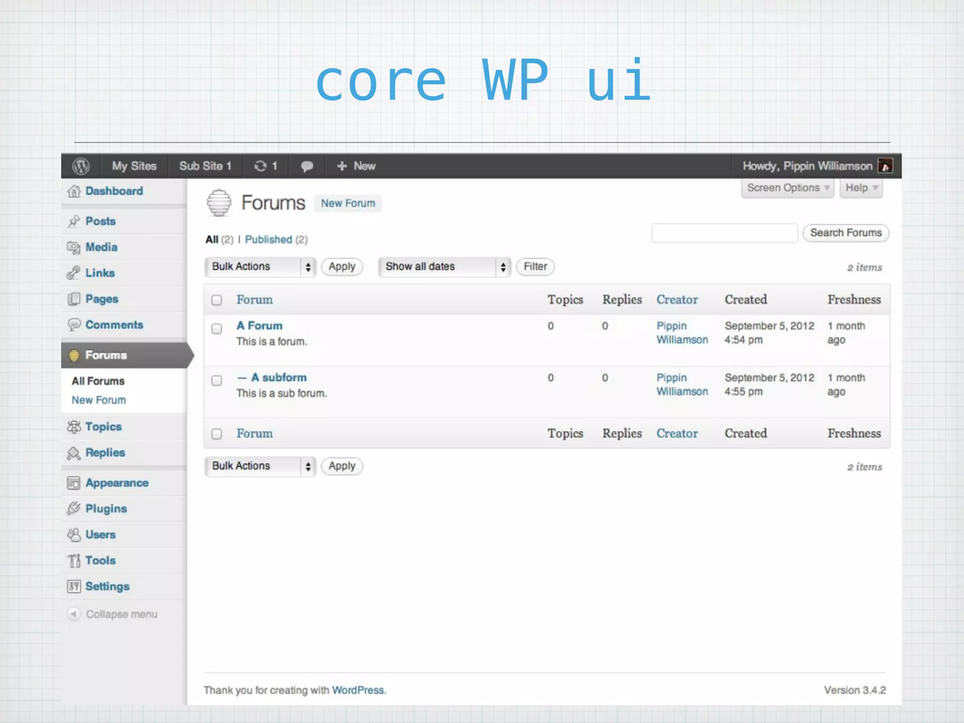This screenshot has height=723, width=964.
Task: Click the Dashboard house icon
Action: [x=74, y=192]
